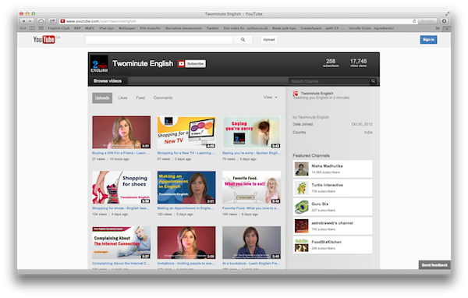Open Making an Appointment in English thumbnail

click(x=186, y=187)
